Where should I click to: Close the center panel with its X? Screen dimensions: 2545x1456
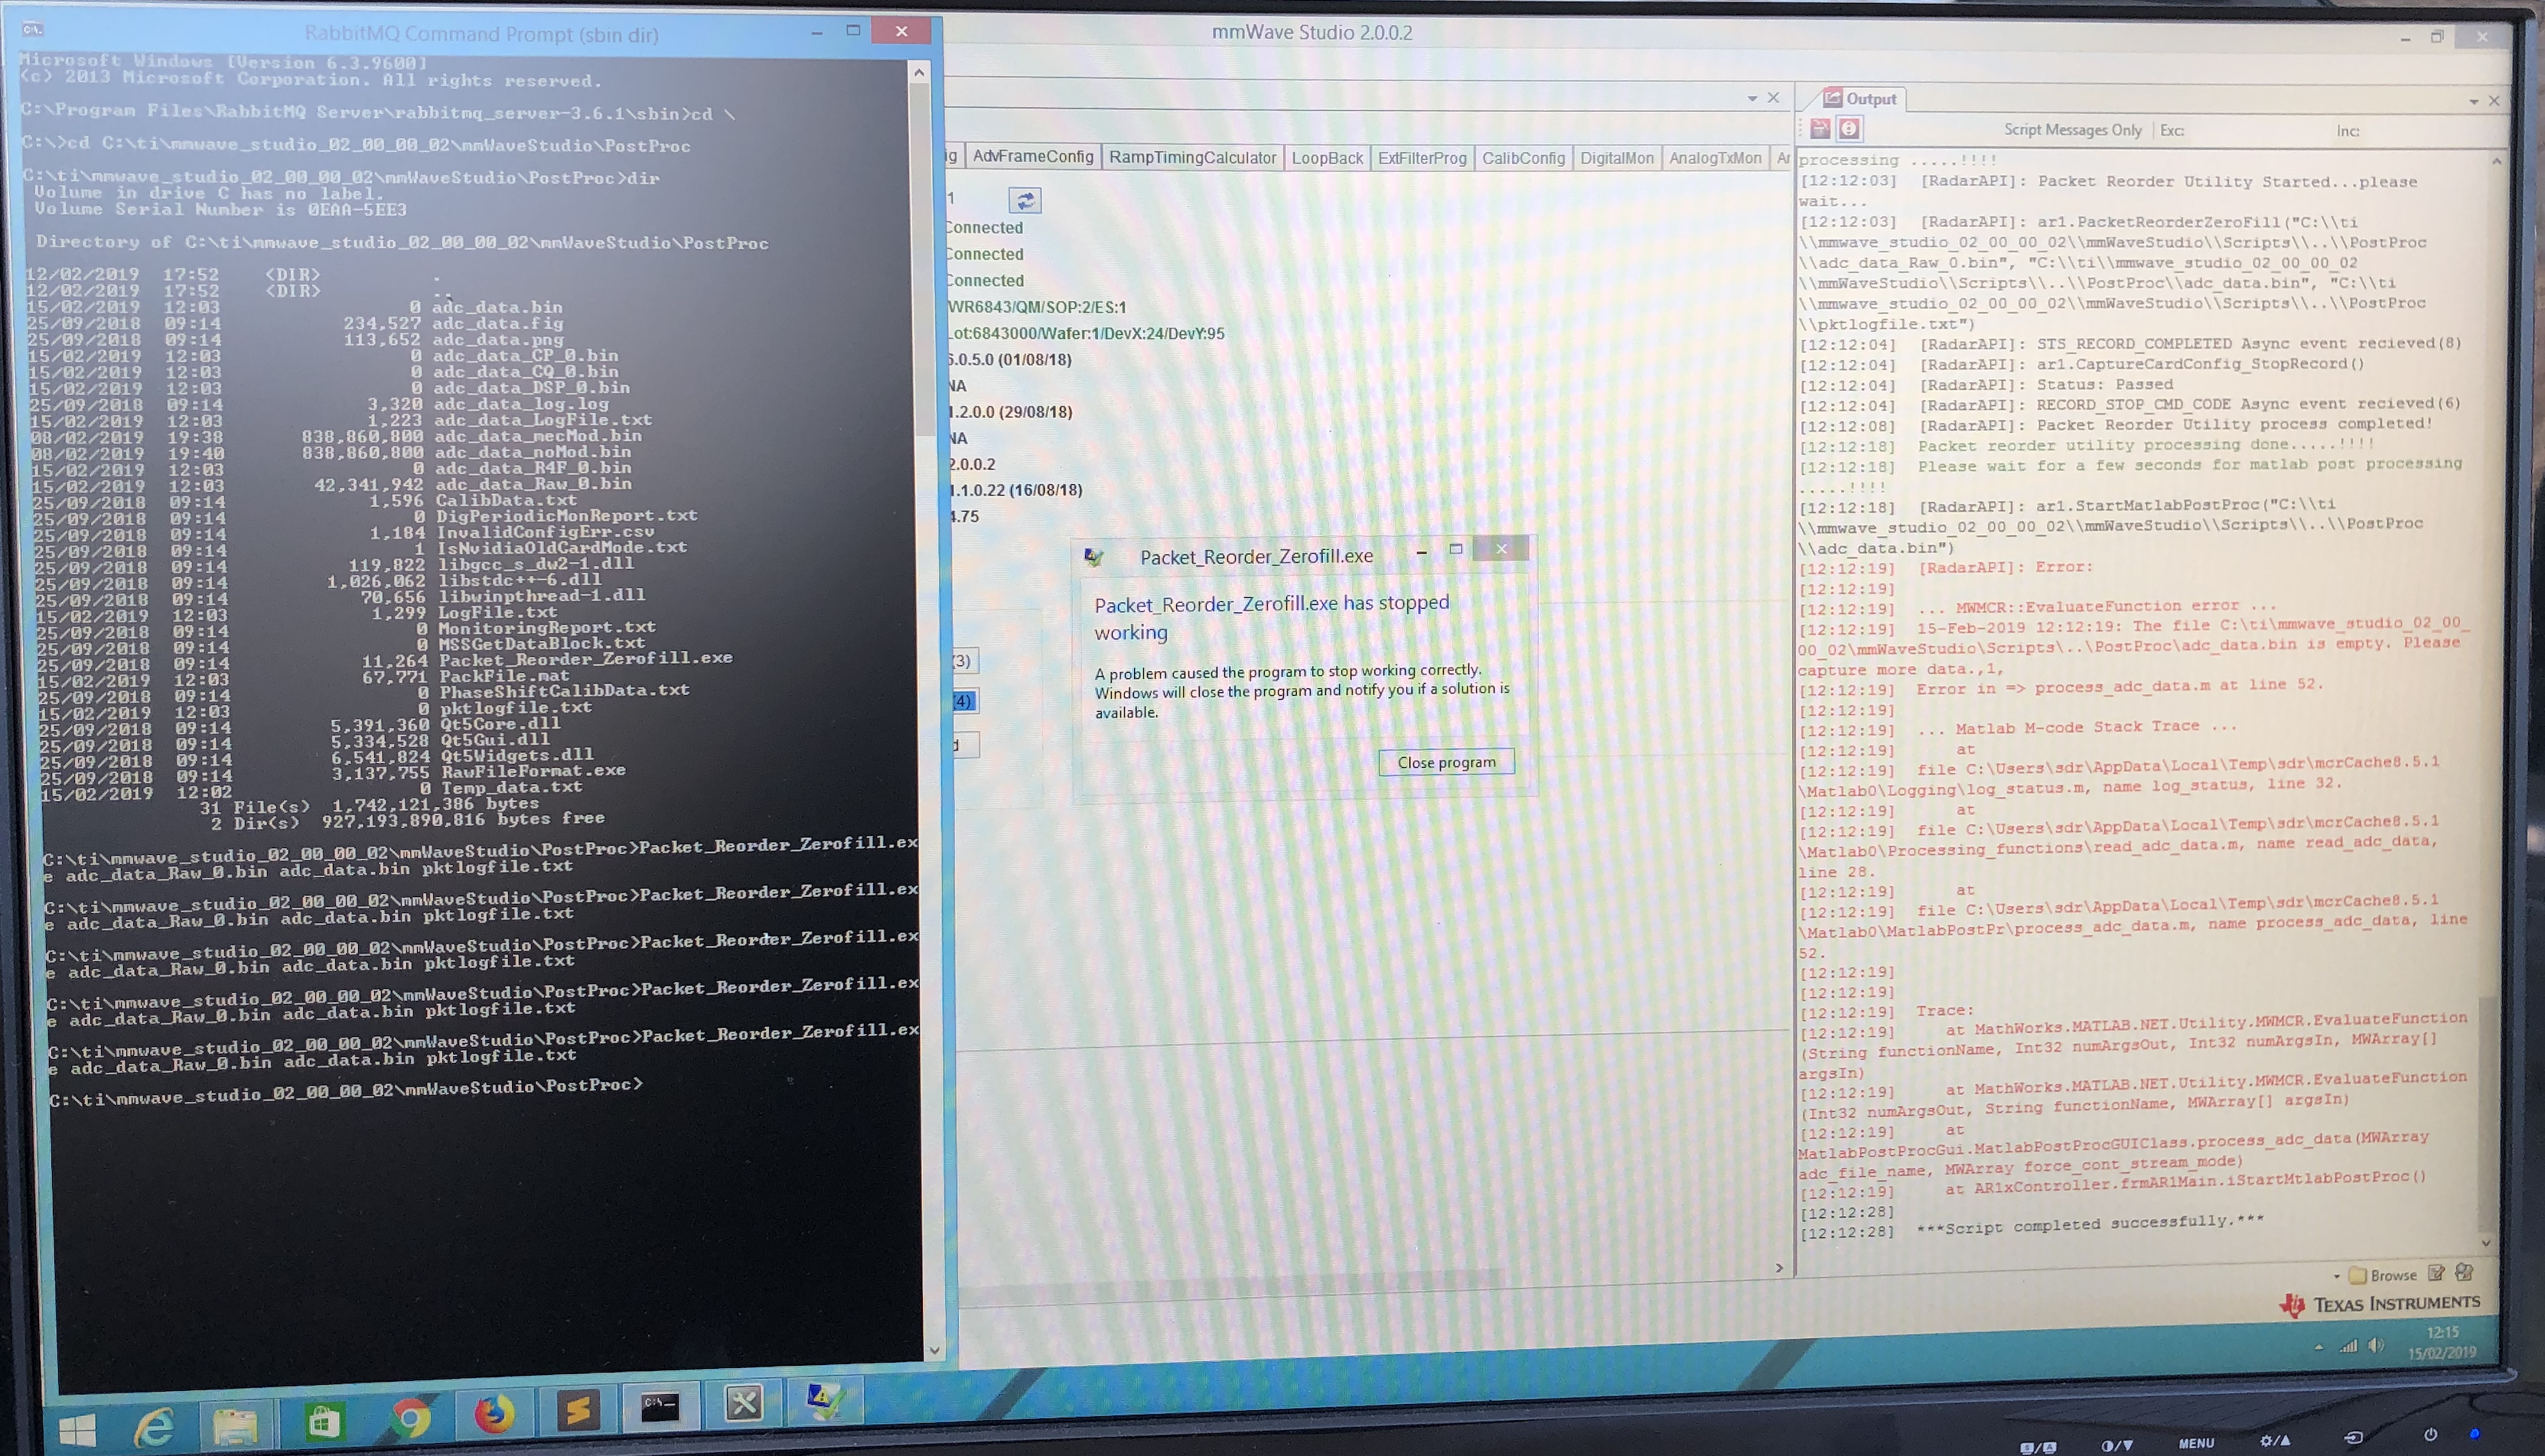[x=1774, y=97]
